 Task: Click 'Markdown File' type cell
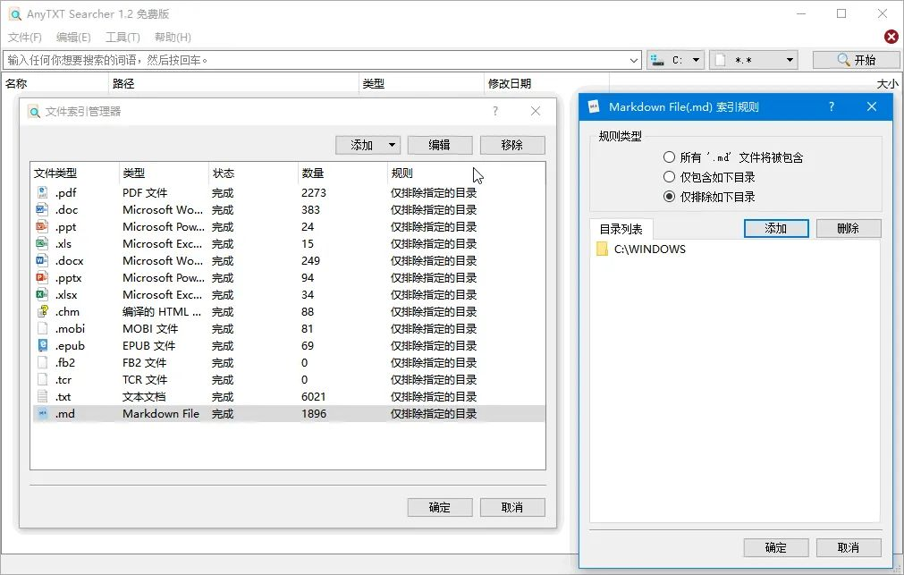coord(161,413)
